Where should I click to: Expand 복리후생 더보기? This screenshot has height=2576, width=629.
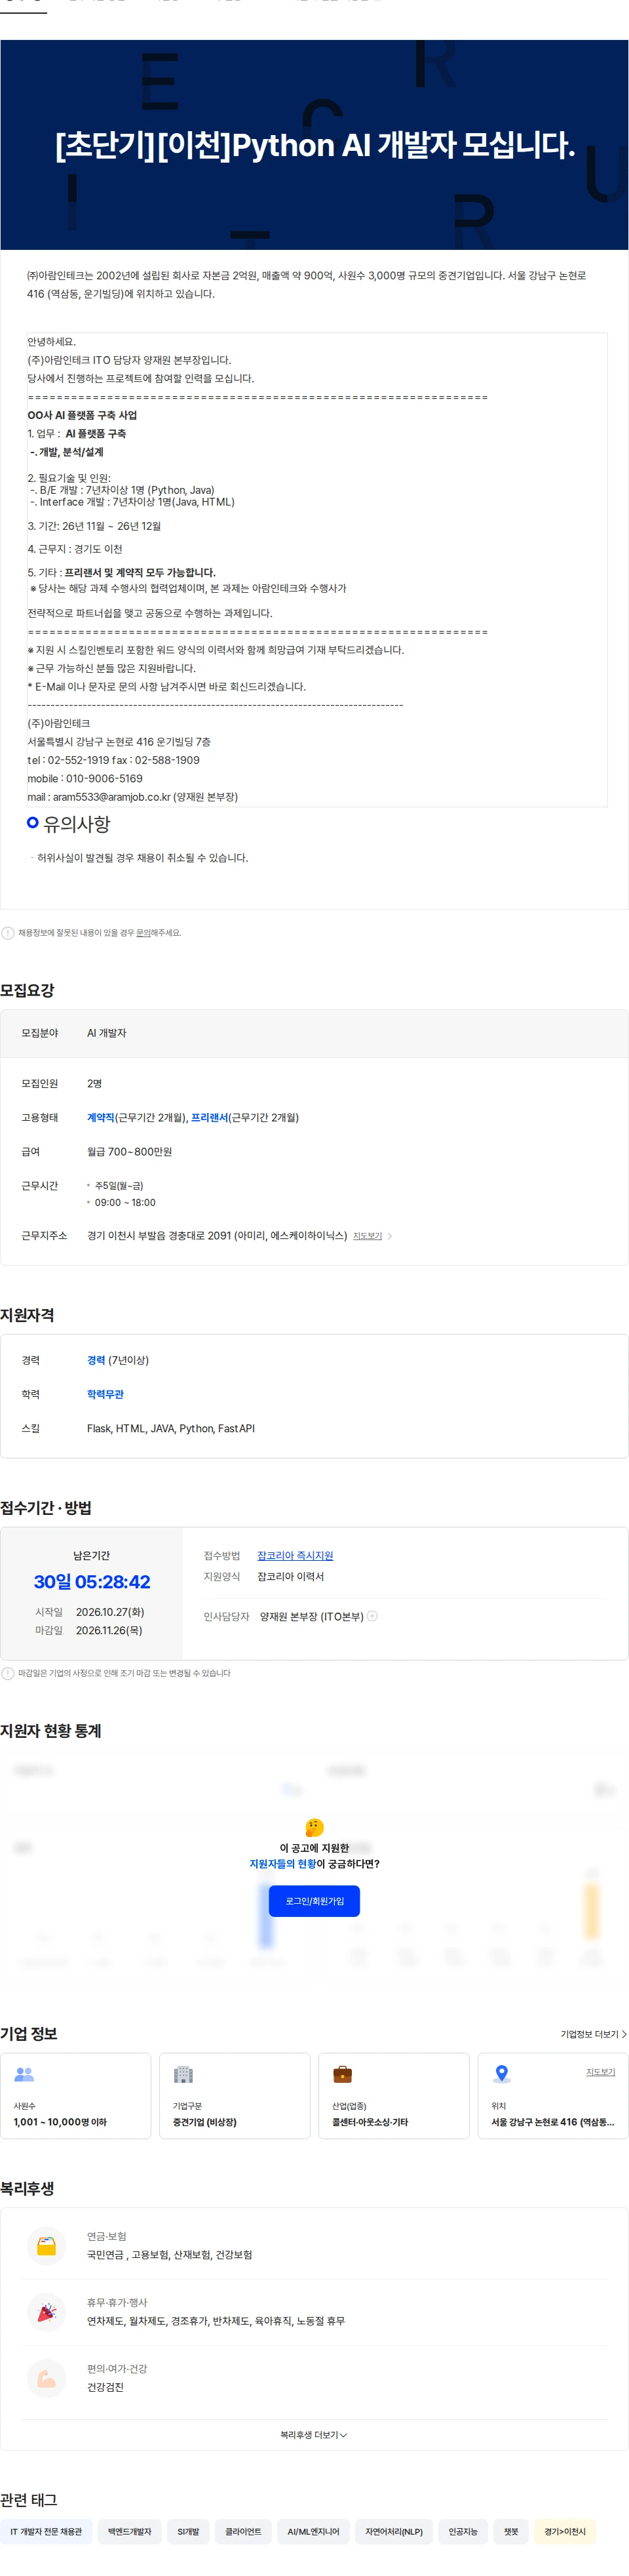coord(313,2435)
